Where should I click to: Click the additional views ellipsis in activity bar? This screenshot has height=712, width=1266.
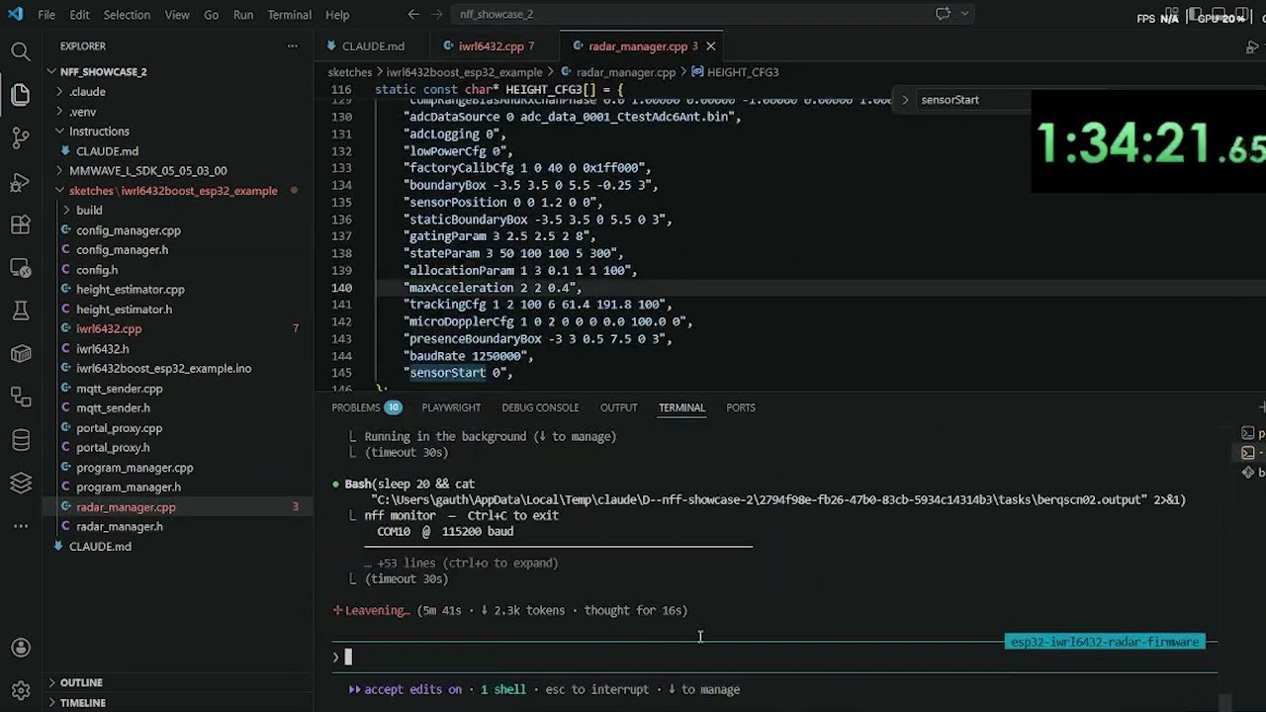point(20,525)
